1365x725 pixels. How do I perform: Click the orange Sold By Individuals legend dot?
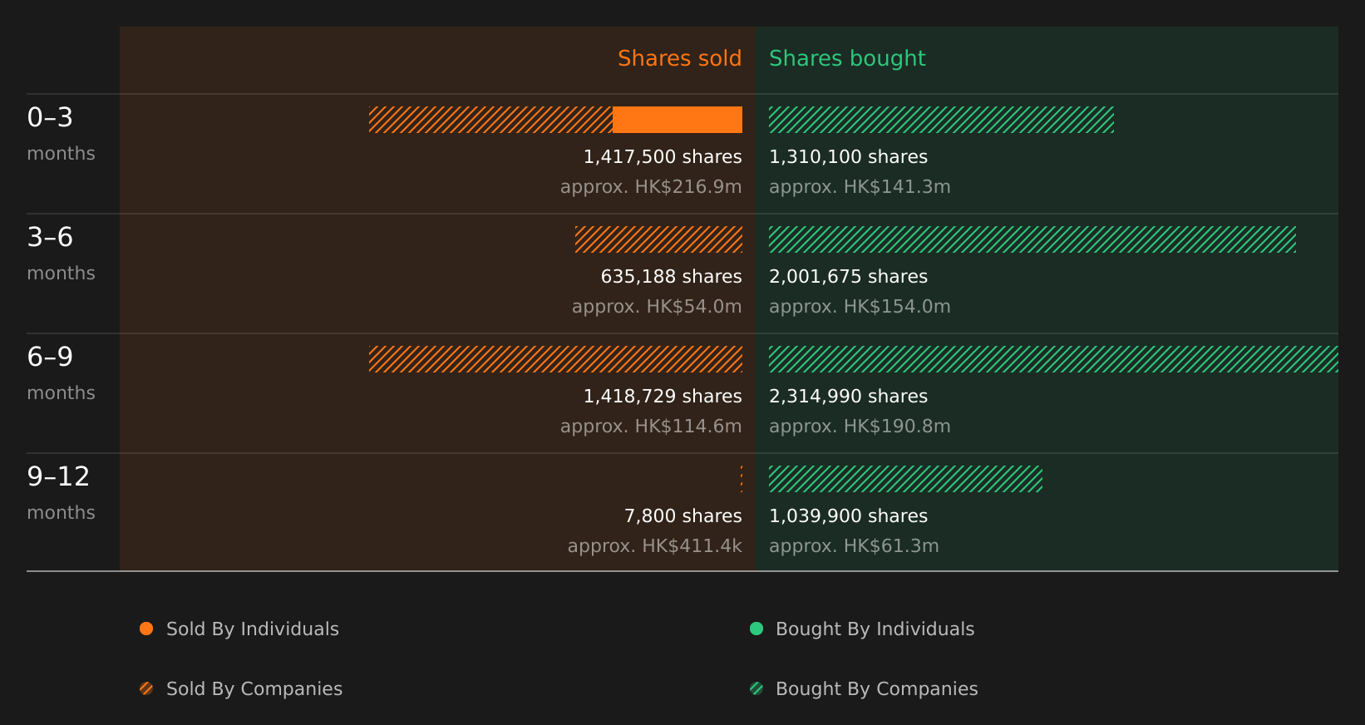pos(146,629)
